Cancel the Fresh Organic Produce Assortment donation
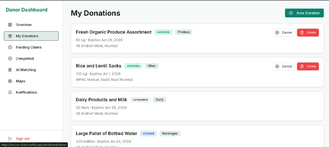329x147 pixels. coord(283,33)
